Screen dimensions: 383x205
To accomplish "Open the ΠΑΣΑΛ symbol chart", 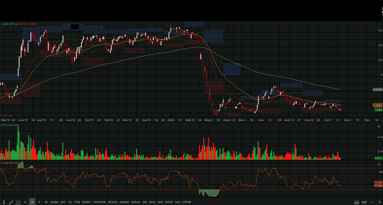I will pyautogui.click(x=136, y=202).
